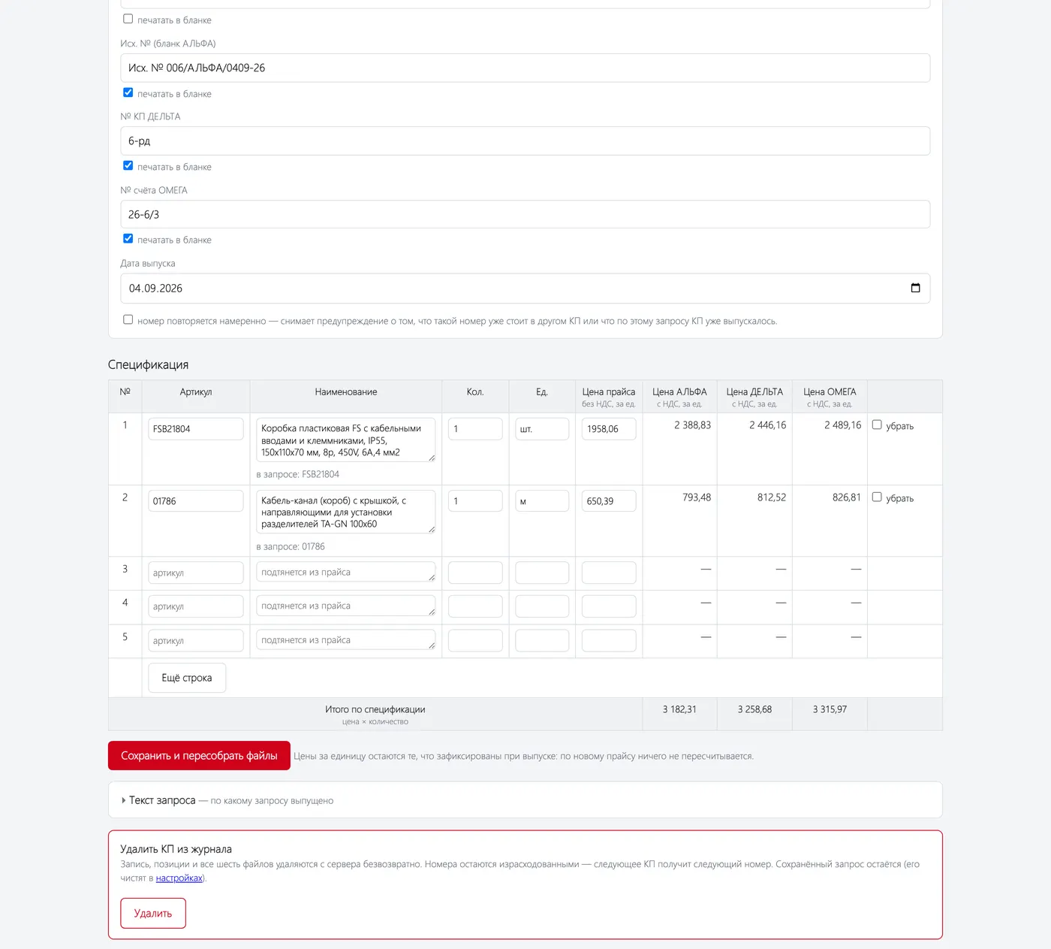
Task: Click 'в запросе: FSB21804' note
Action: (x=298, y=474)
